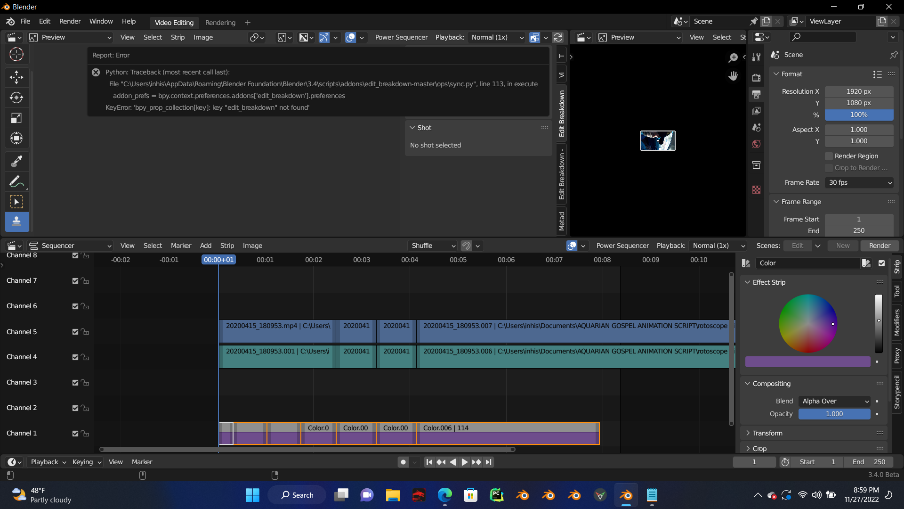Screen dimensions: 904x509
Task: Toggle the lock on Channel 5
Action: pos(85,332)
